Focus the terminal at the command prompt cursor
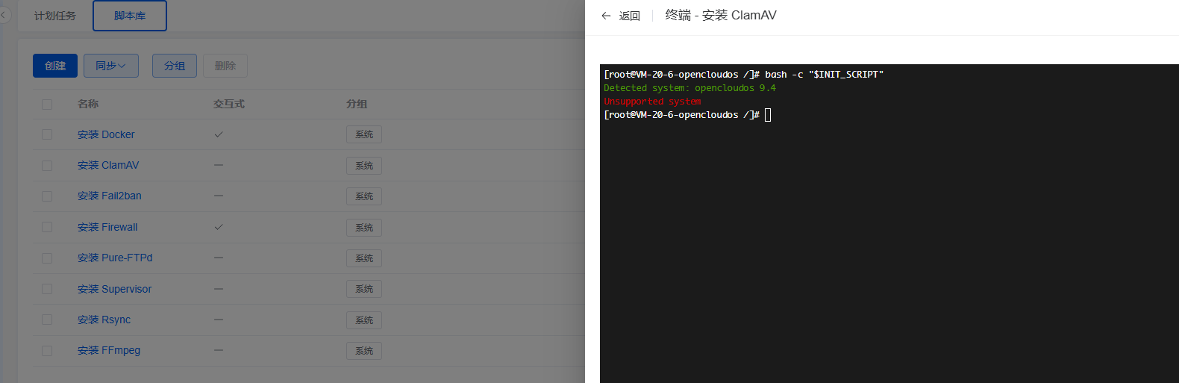Screen dimensions: 1179x383 768,115
